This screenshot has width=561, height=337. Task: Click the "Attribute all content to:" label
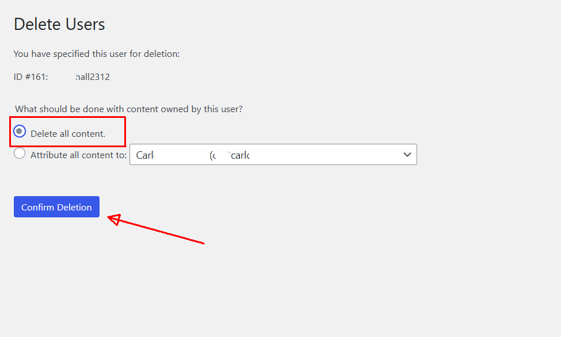(78, 155)
